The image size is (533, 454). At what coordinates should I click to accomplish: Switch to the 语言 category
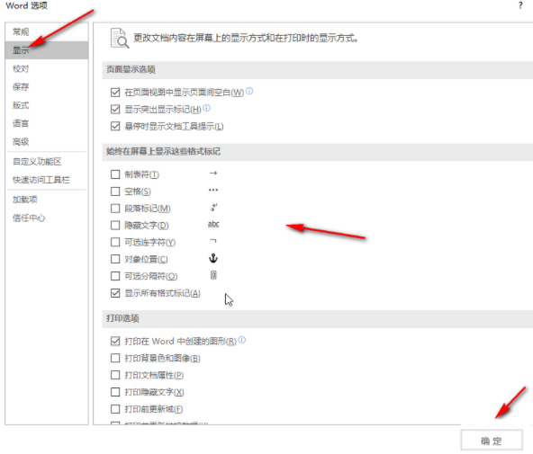[x=47, y=123]
